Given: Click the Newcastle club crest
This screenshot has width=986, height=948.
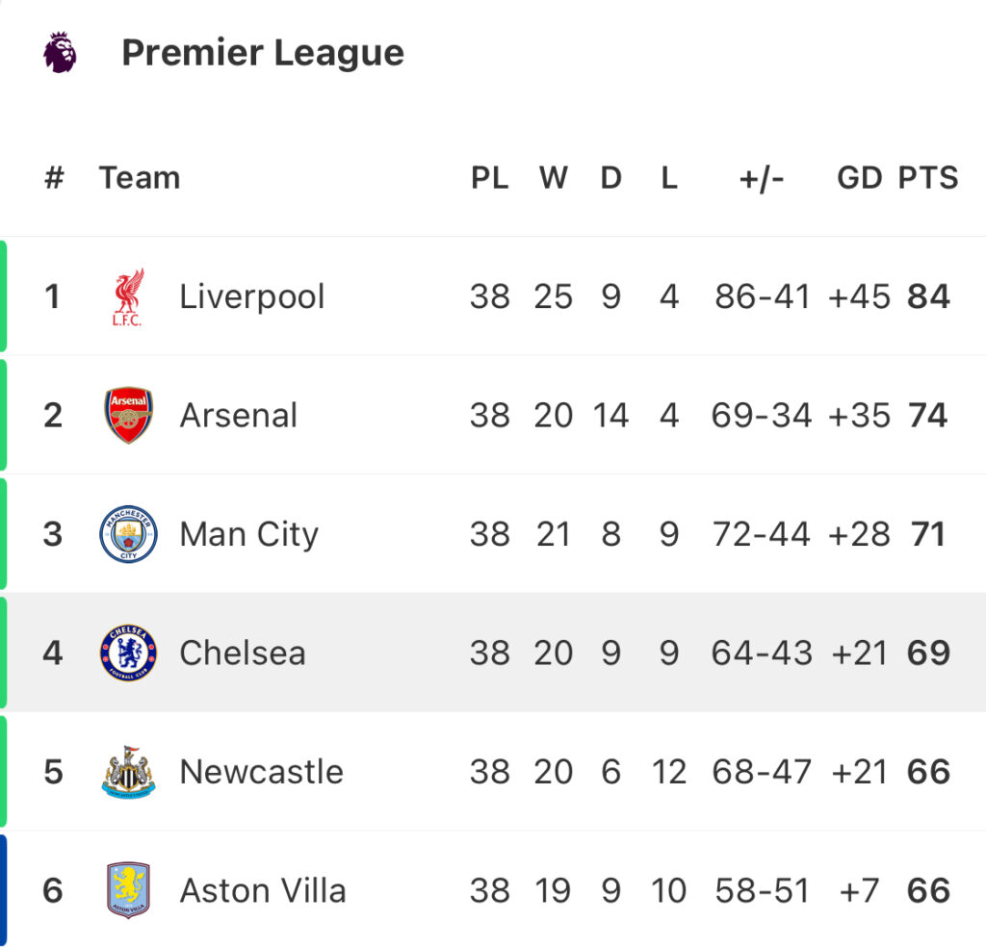Looking at the screenshot, I should [128, 772].
